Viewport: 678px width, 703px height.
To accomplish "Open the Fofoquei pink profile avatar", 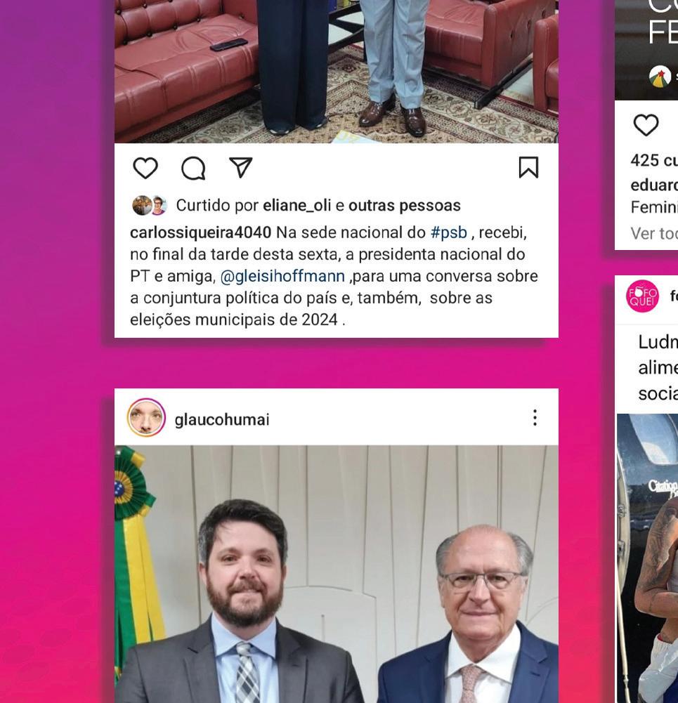I will [642, 296].
